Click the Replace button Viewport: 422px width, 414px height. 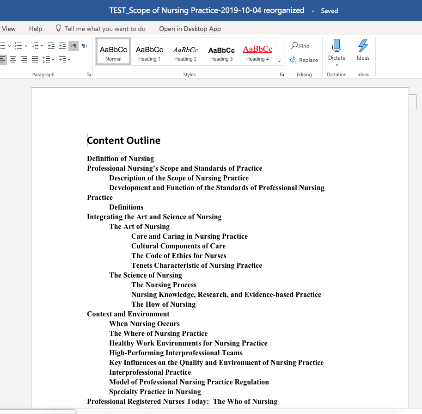pyautogui.click(x=304, y=60)
